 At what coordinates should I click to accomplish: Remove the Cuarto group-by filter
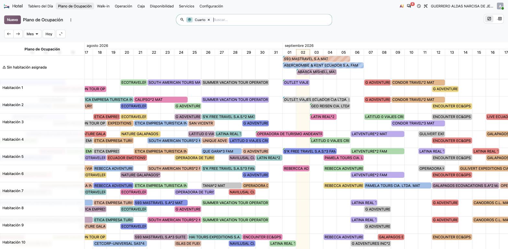(209, 20)
